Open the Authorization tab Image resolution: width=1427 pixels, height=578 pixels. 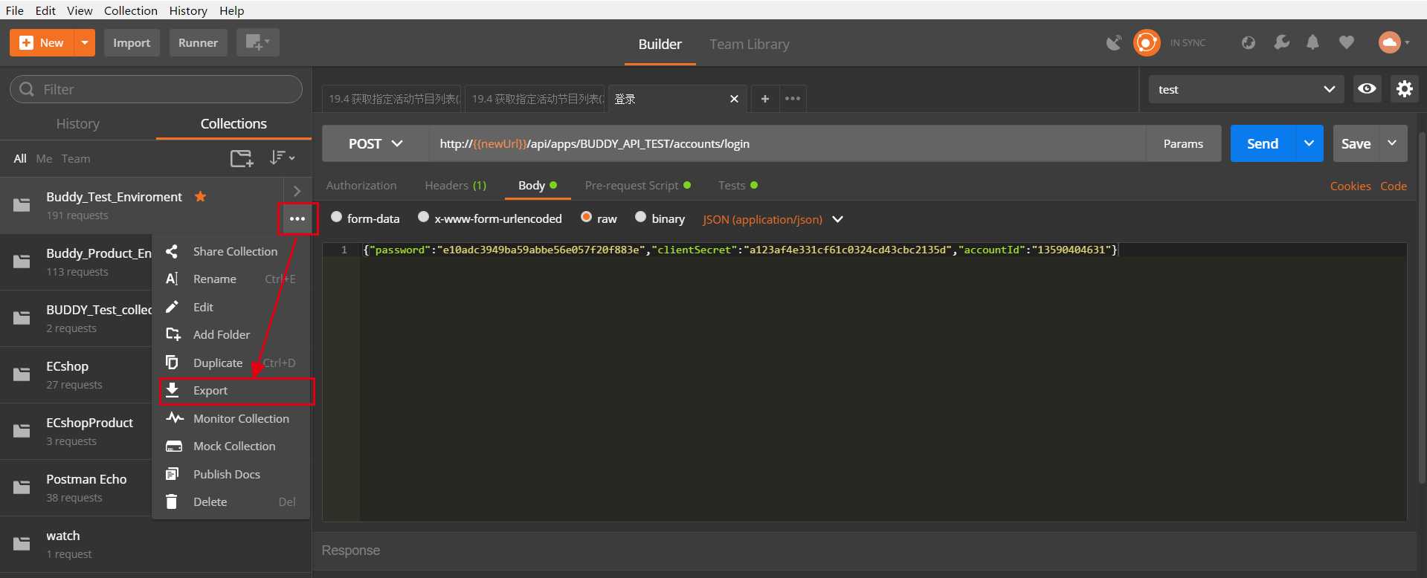pyautogui.click(x=361, y=186)
